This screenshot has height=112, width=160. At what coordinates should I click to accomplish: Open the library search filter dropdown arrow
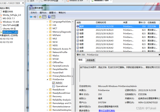click(23, 3)
